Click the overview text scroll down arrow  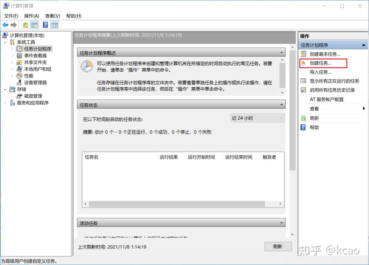[x=282, y=93]
